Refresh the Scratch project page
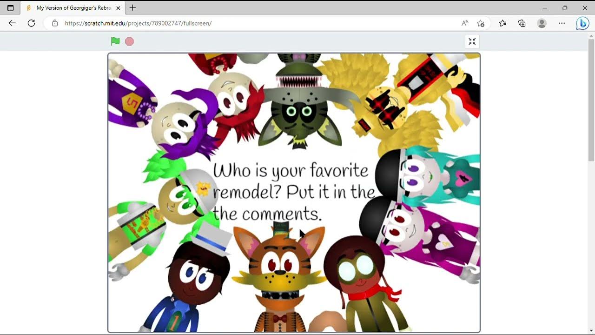Viewport: 595px width, 335px height. click(31, 23)
